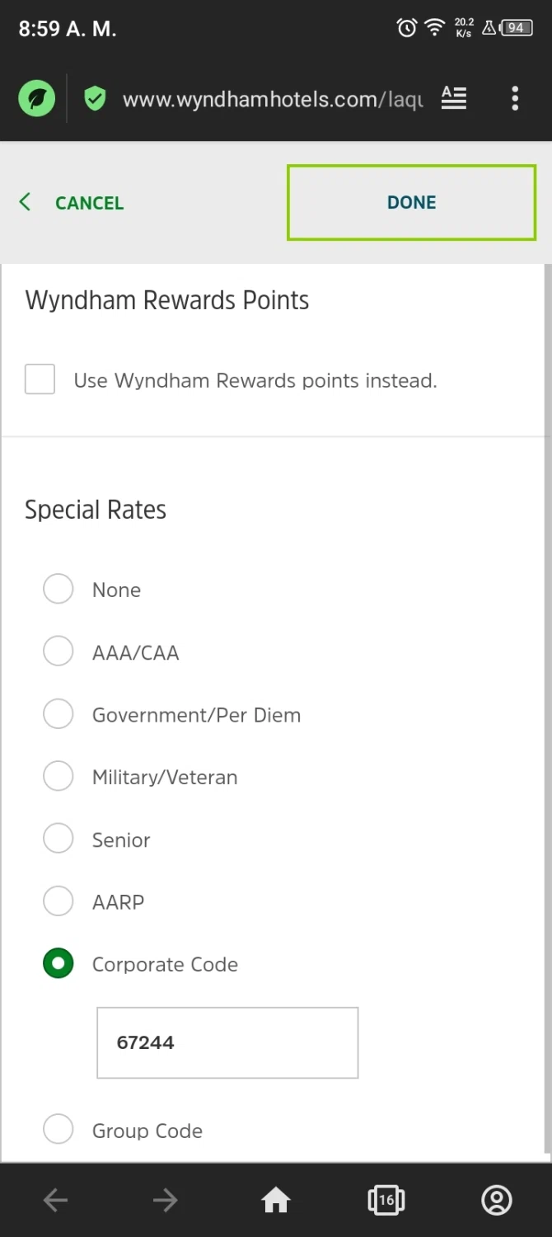Select the AAA/CAA rate option
The width and height of the screenshot is (552, 1237).
pyautogui.click(x=58, y=652)
